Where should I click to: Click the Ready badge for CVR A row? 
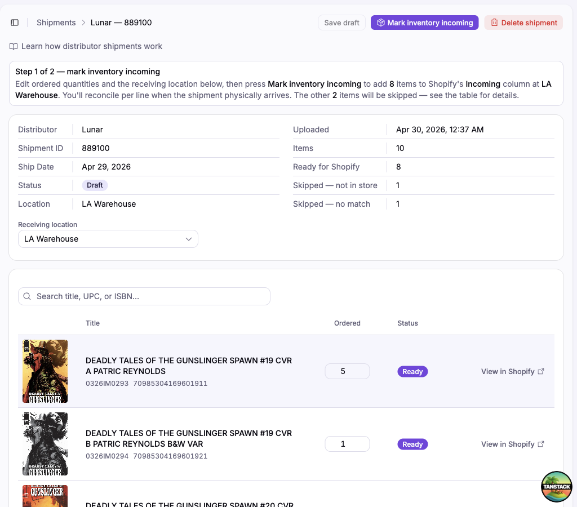click(412, 372)
